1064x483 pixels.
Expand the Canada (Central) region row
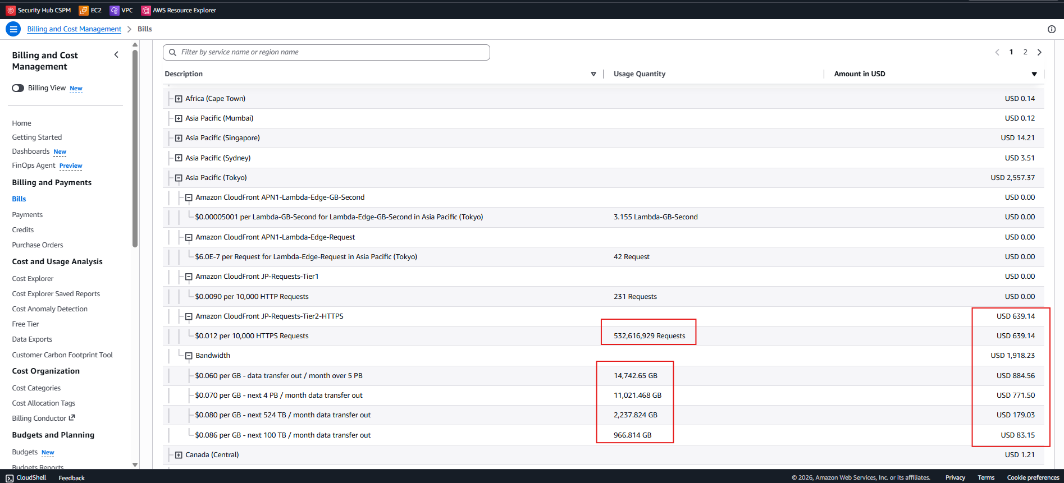179,455
